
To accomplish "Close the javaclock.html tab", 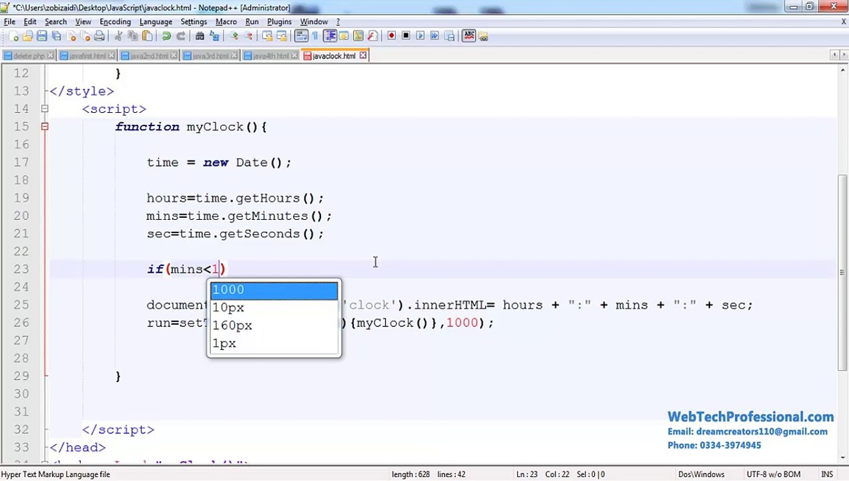I will [x=362, y=55].
